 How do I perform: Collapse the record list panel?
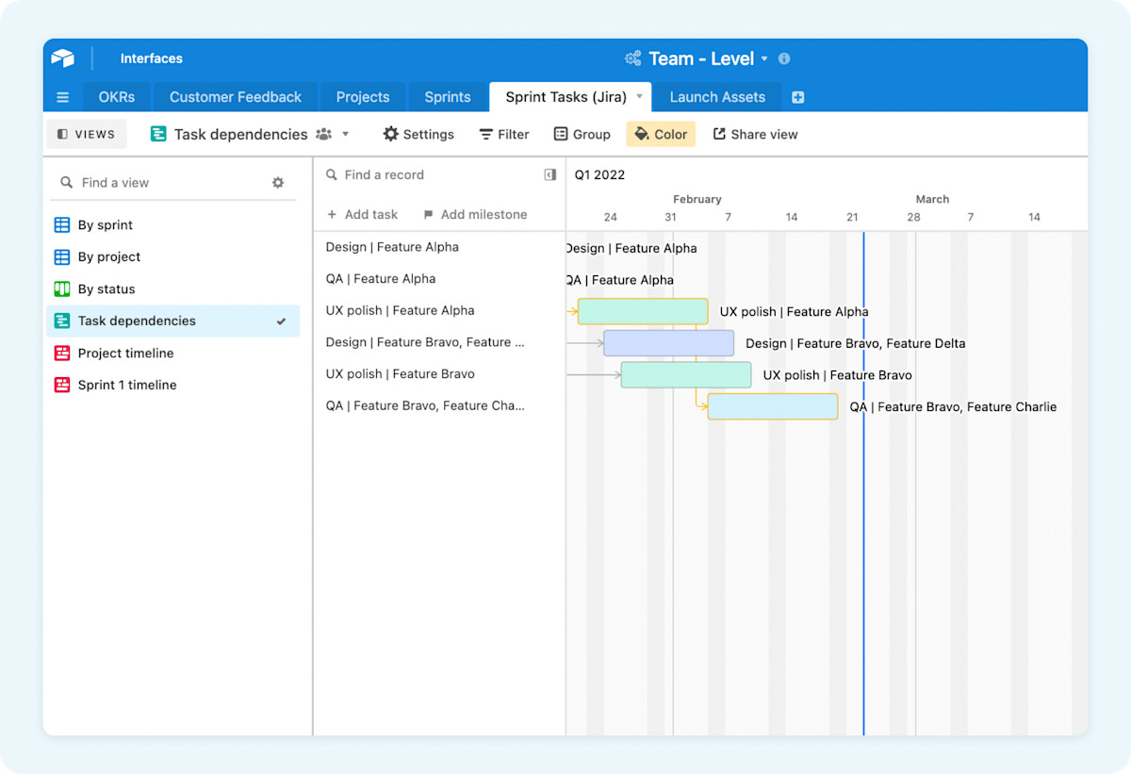pyautogui.click(x=549, y=174)
